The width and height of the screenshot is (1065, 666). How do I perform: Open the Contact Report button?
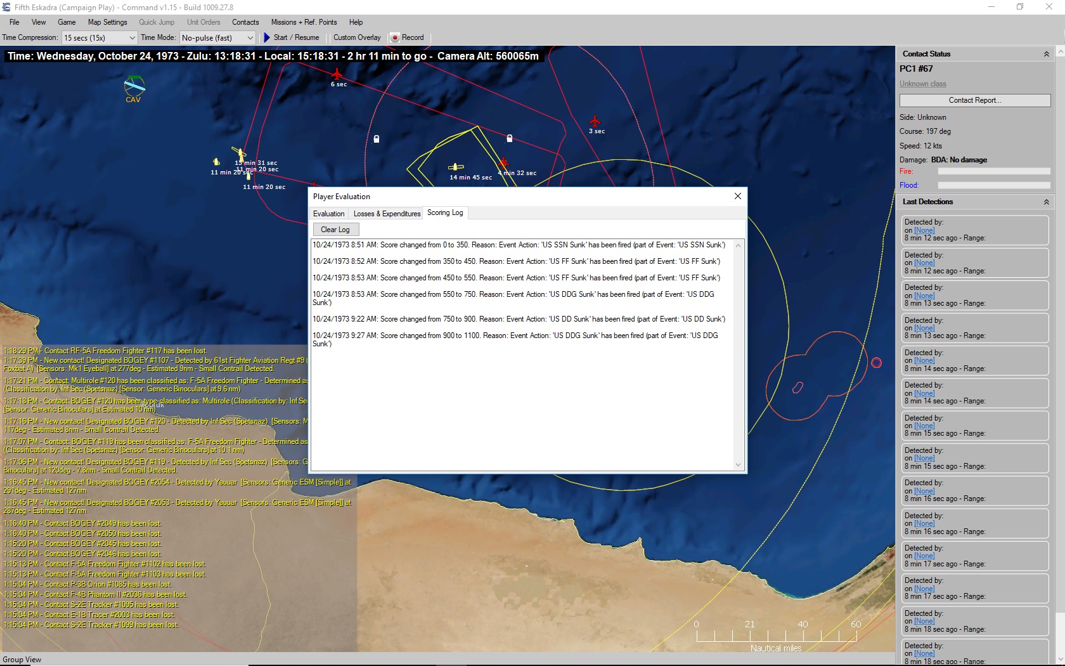point(974,100)
